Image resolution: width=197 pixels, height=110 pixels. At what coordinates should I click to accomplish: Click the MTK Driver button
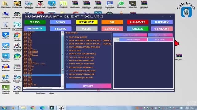point(160,40)
